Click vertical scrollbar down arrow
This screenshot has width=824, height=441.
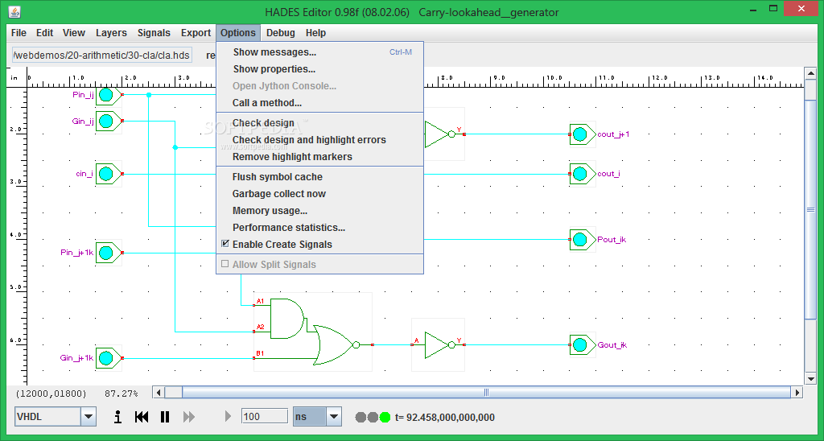[x=810, y=378]
